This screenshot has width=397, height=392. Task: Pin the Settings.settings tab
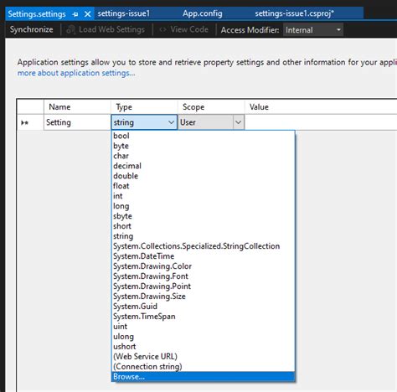tap(75, 14)
